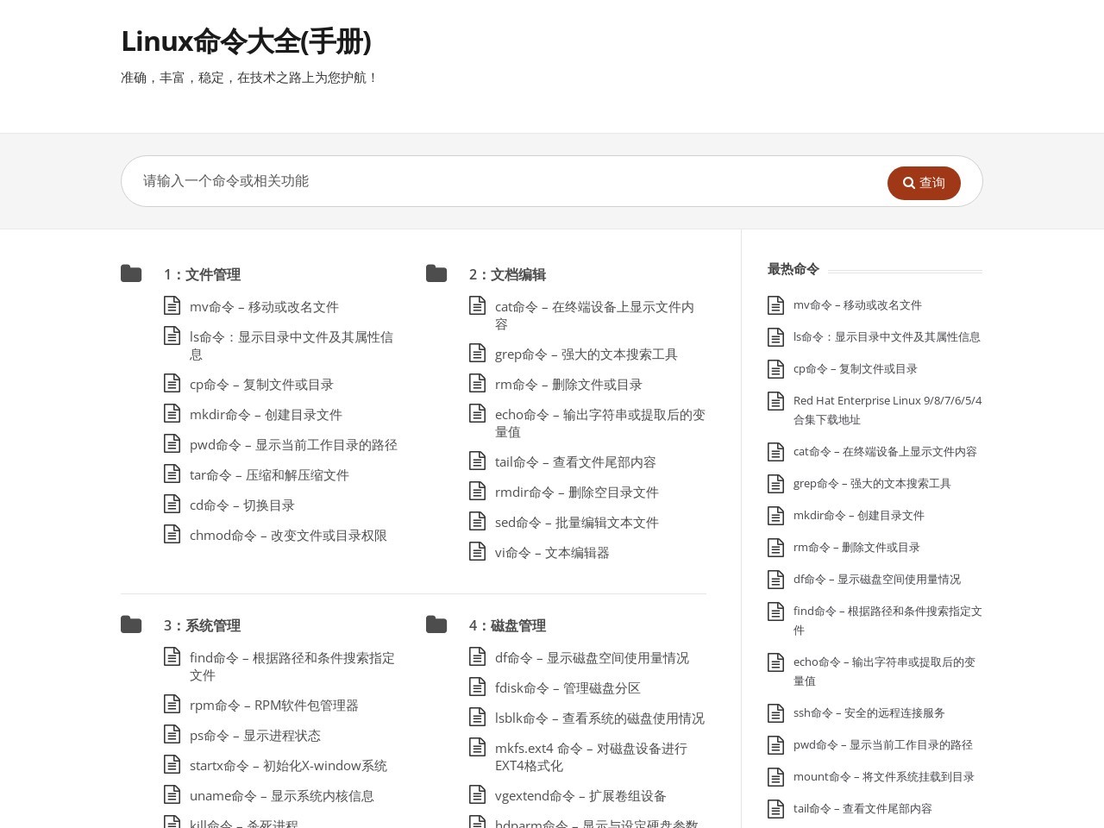Open df命令 link in 最热命令 sidebar
This screenshot has width=1104, height=828.
(877, 580)
